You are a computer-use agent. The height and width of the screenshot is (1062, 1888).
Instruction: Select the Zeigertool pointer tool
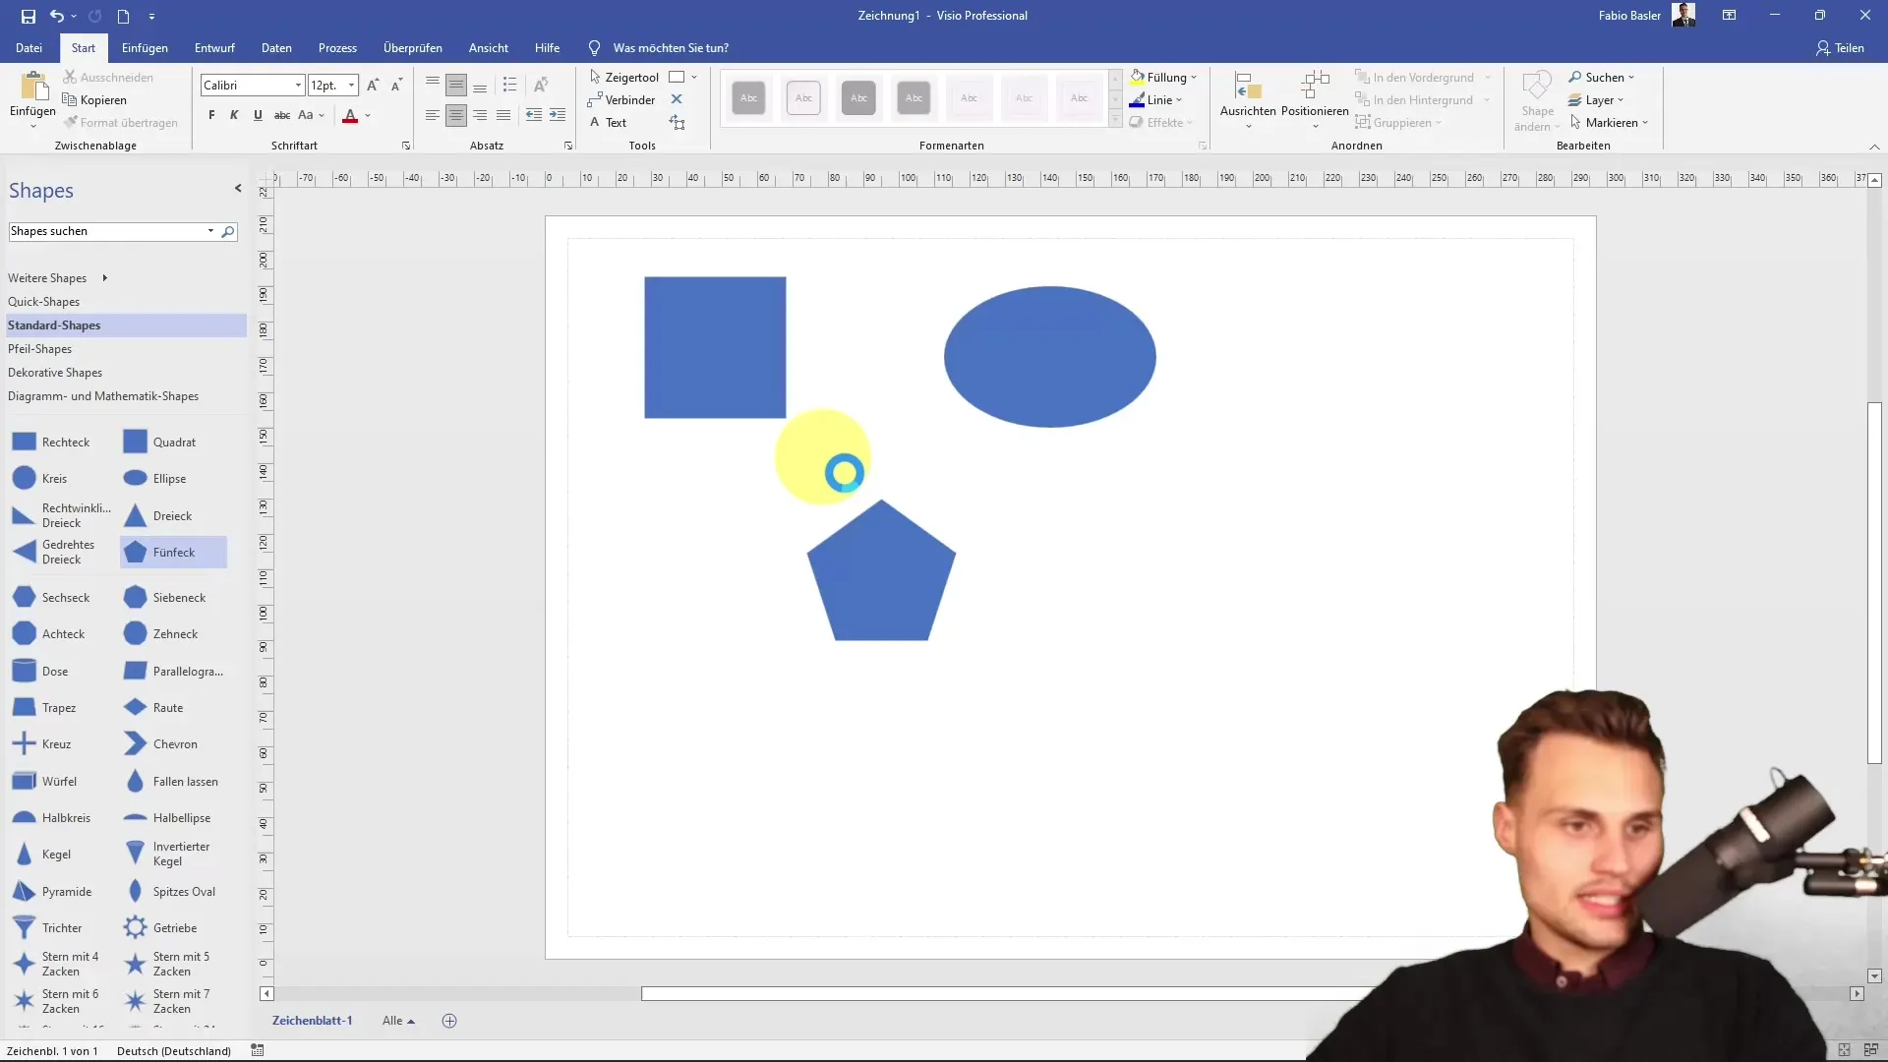tap(623, 77)
